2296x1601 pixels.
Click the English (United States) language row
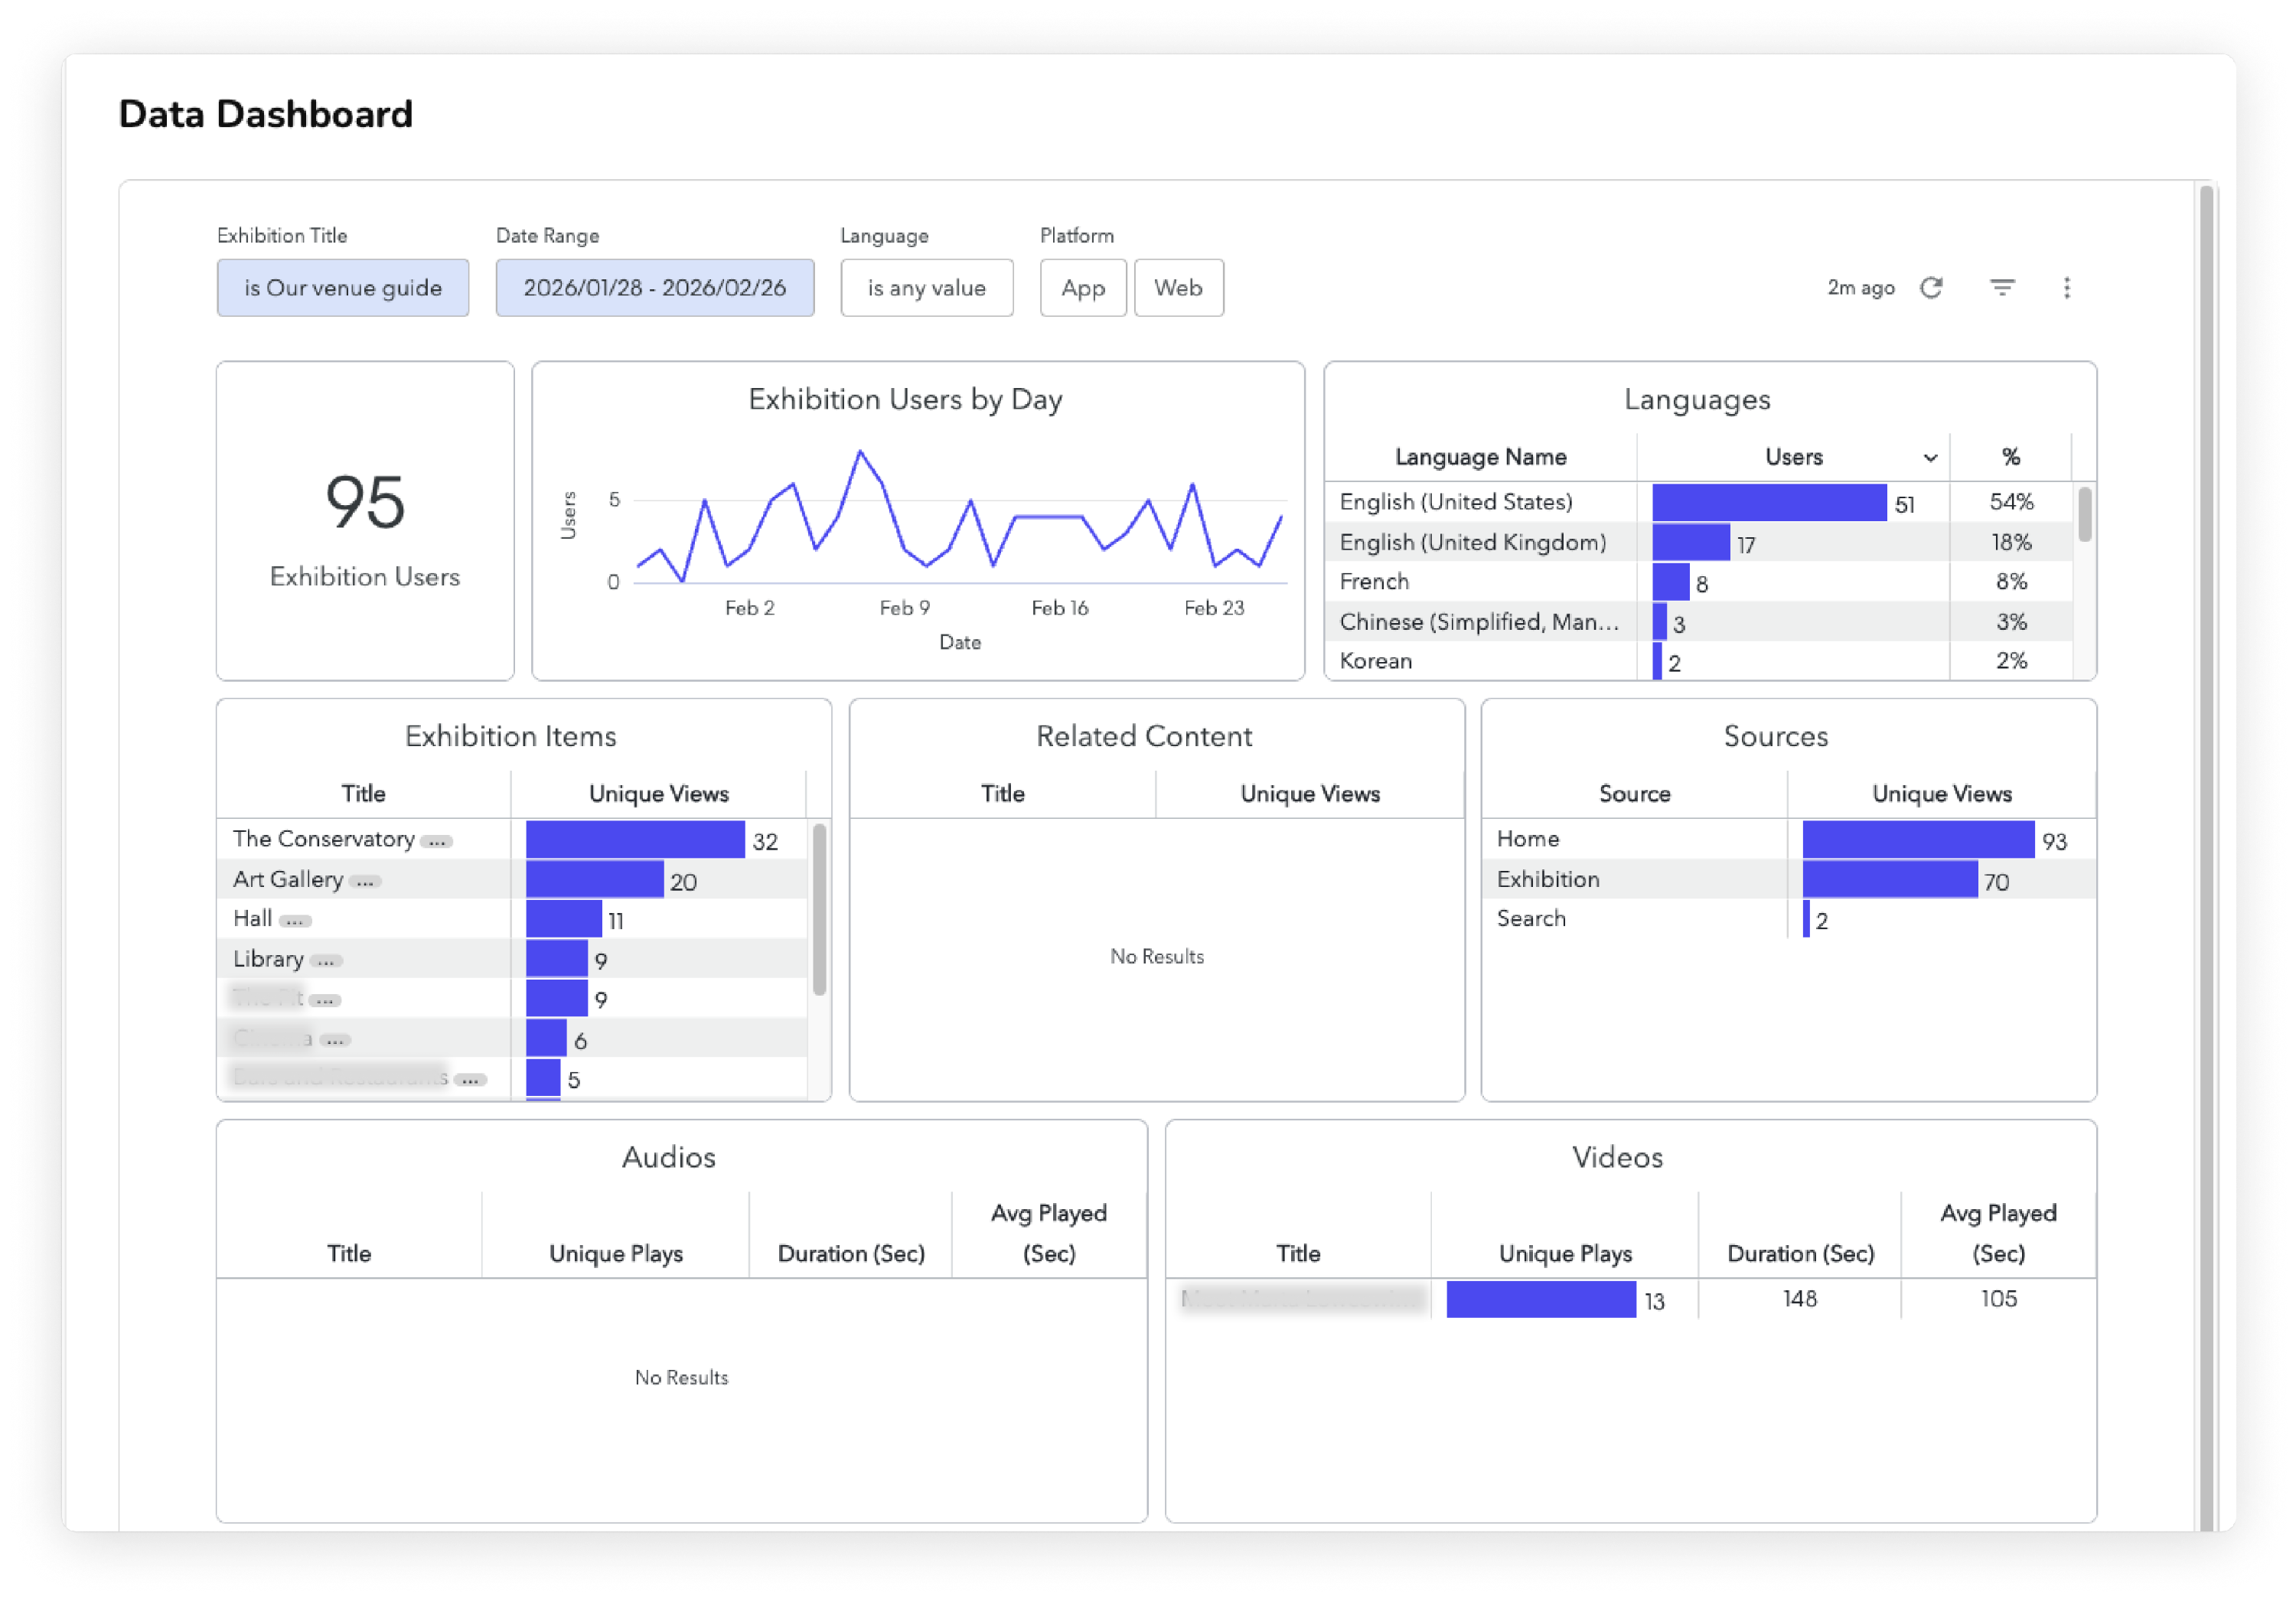point(1456,502)
